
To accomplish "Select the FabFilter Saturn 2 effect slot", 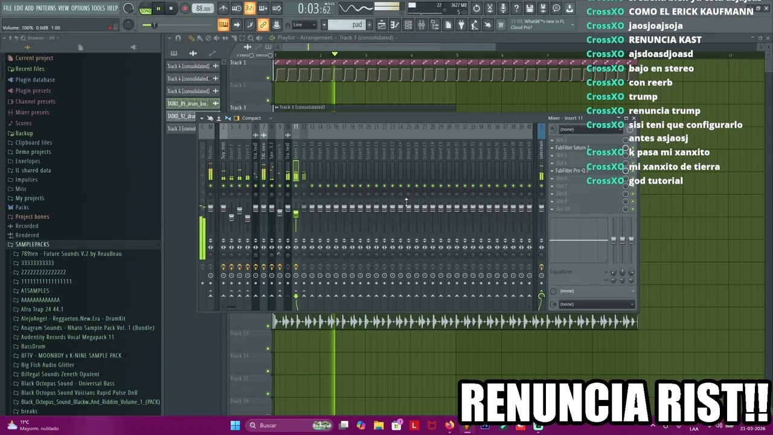I will point(571,148).
